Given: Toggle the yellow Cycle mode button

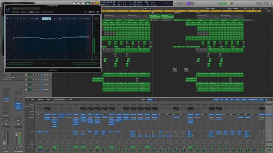Looking at the screenshot, I should 97,3.
